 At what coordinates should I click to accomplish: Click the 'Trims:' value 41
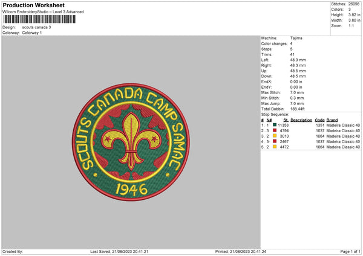[x=292, y=54]
